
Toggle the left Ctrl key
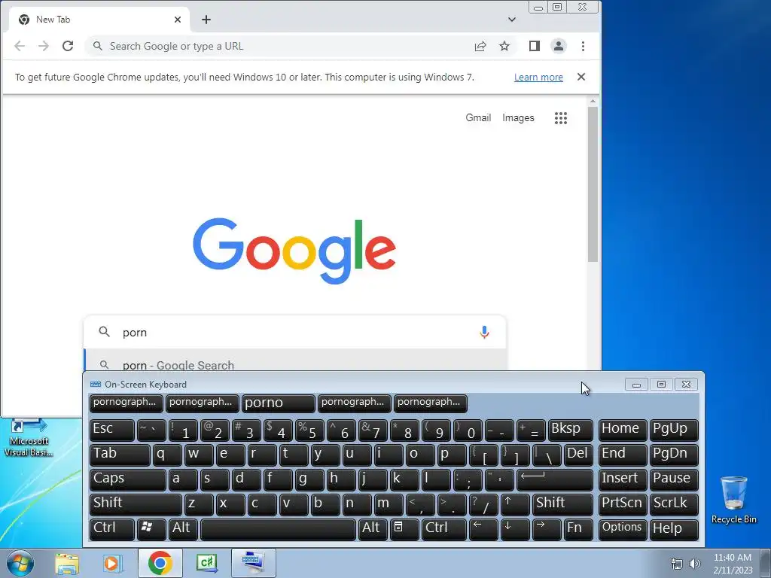[x=112, y=529]
